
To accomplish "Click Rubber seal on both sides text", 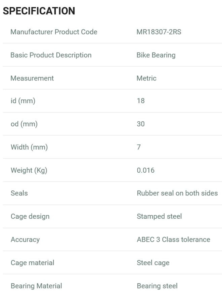I will pyautogui.click(x=177, y=193).
